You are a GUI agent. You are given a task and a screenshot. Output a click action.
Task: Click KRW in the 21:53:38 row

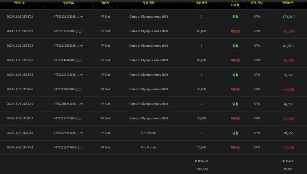pyautogui.click(x=257, y=75)
